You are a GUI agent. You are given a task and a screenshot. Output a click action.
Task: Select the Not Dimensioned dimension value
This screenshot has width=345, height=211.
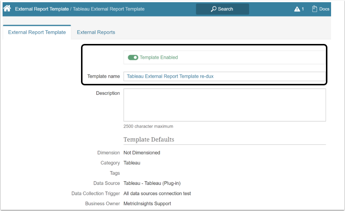142,153
